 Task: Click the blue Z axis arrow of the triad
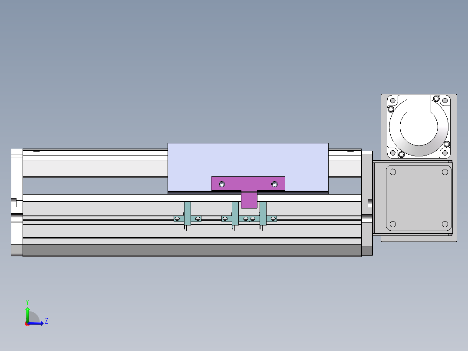click(x=36, y=323)
